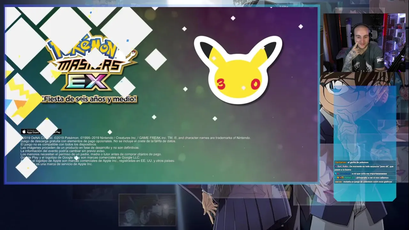Click the 'El juego no es compatible' line

[58, 144]
